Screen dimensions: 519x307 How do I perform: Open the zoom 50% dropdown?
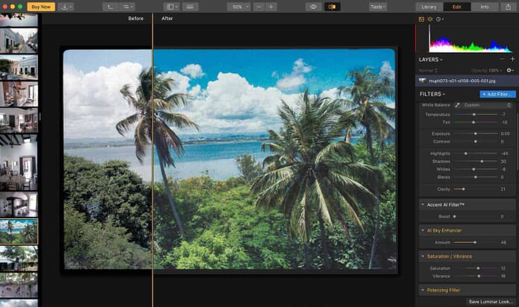[x=239, y=7]
